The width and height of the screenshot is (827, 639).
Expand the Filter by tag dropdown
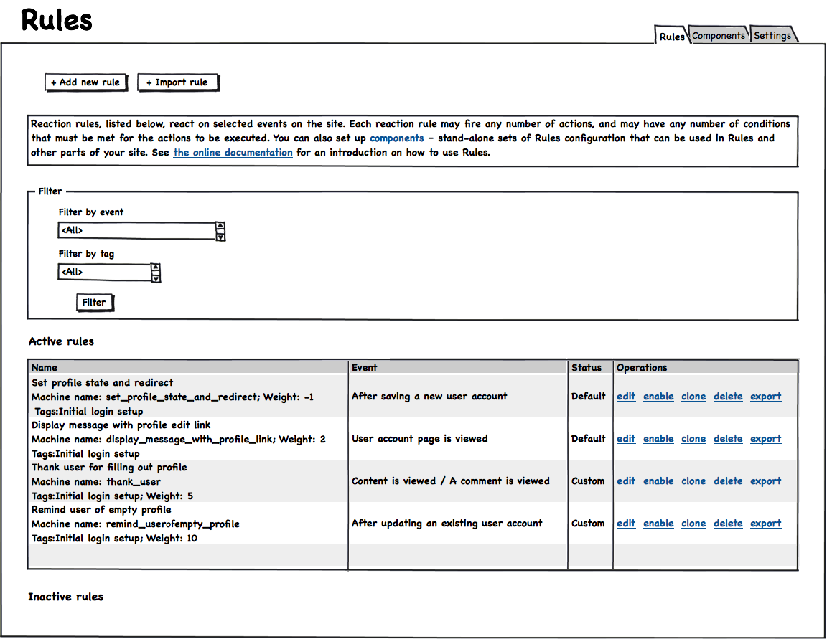click(104, 273)
